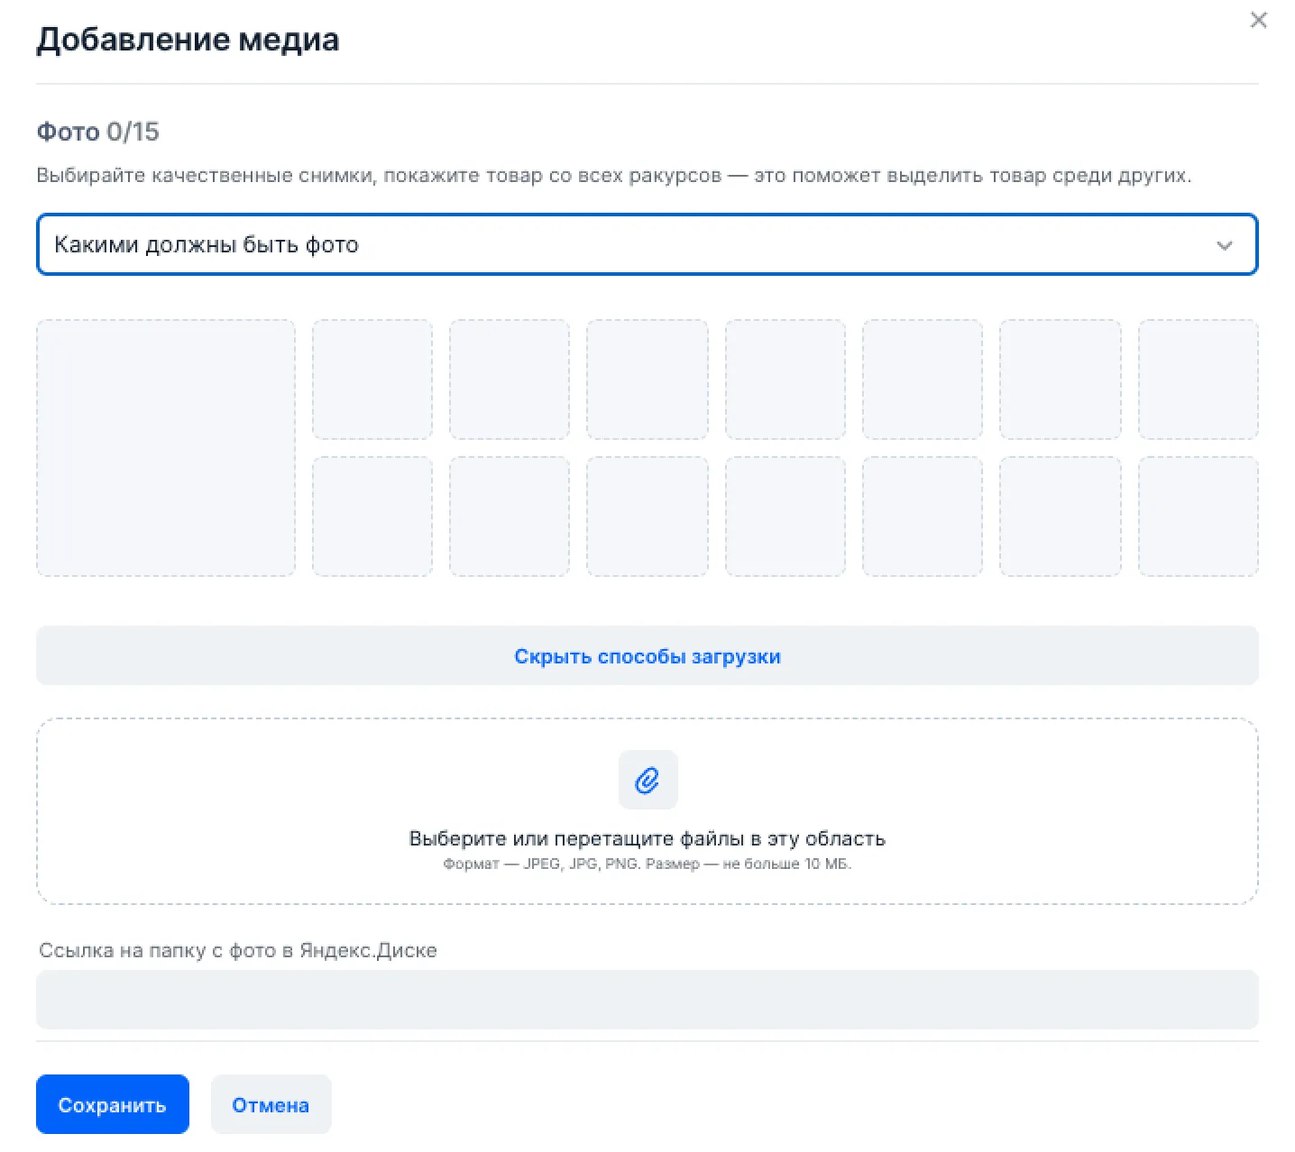The height and width of the screenshot is (1152, 1295).
Task: Cancel with the Отмена button
Action: (271, 1104)
